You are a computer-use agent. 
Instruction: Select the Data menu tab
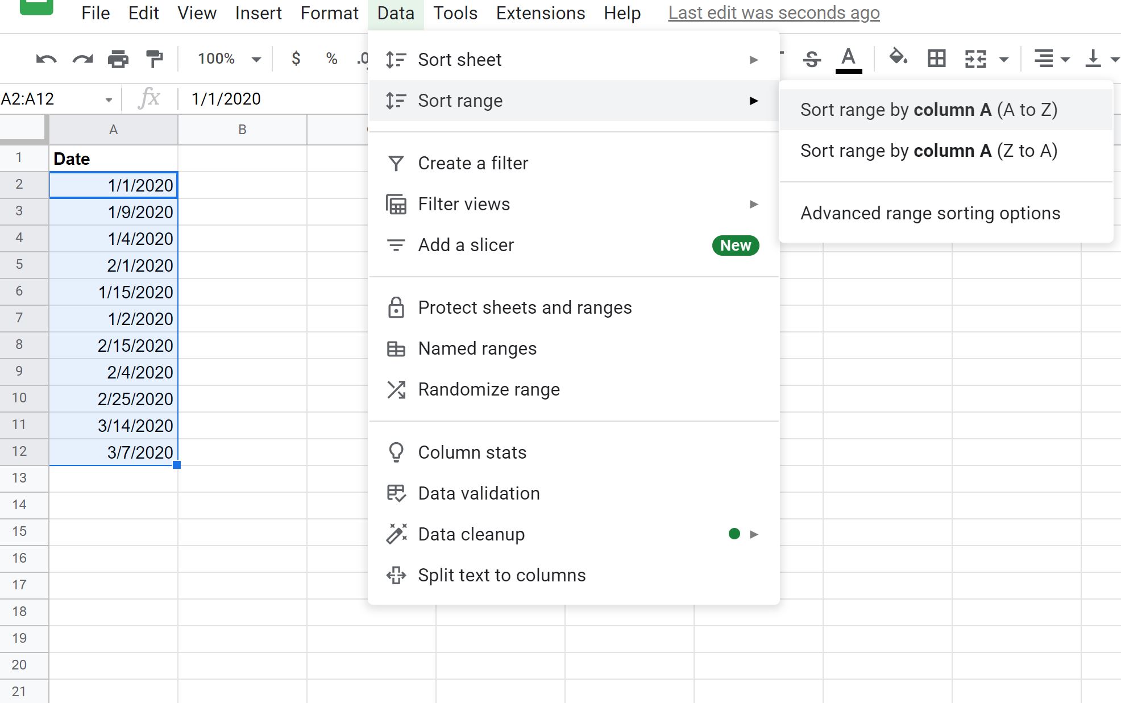395,13
